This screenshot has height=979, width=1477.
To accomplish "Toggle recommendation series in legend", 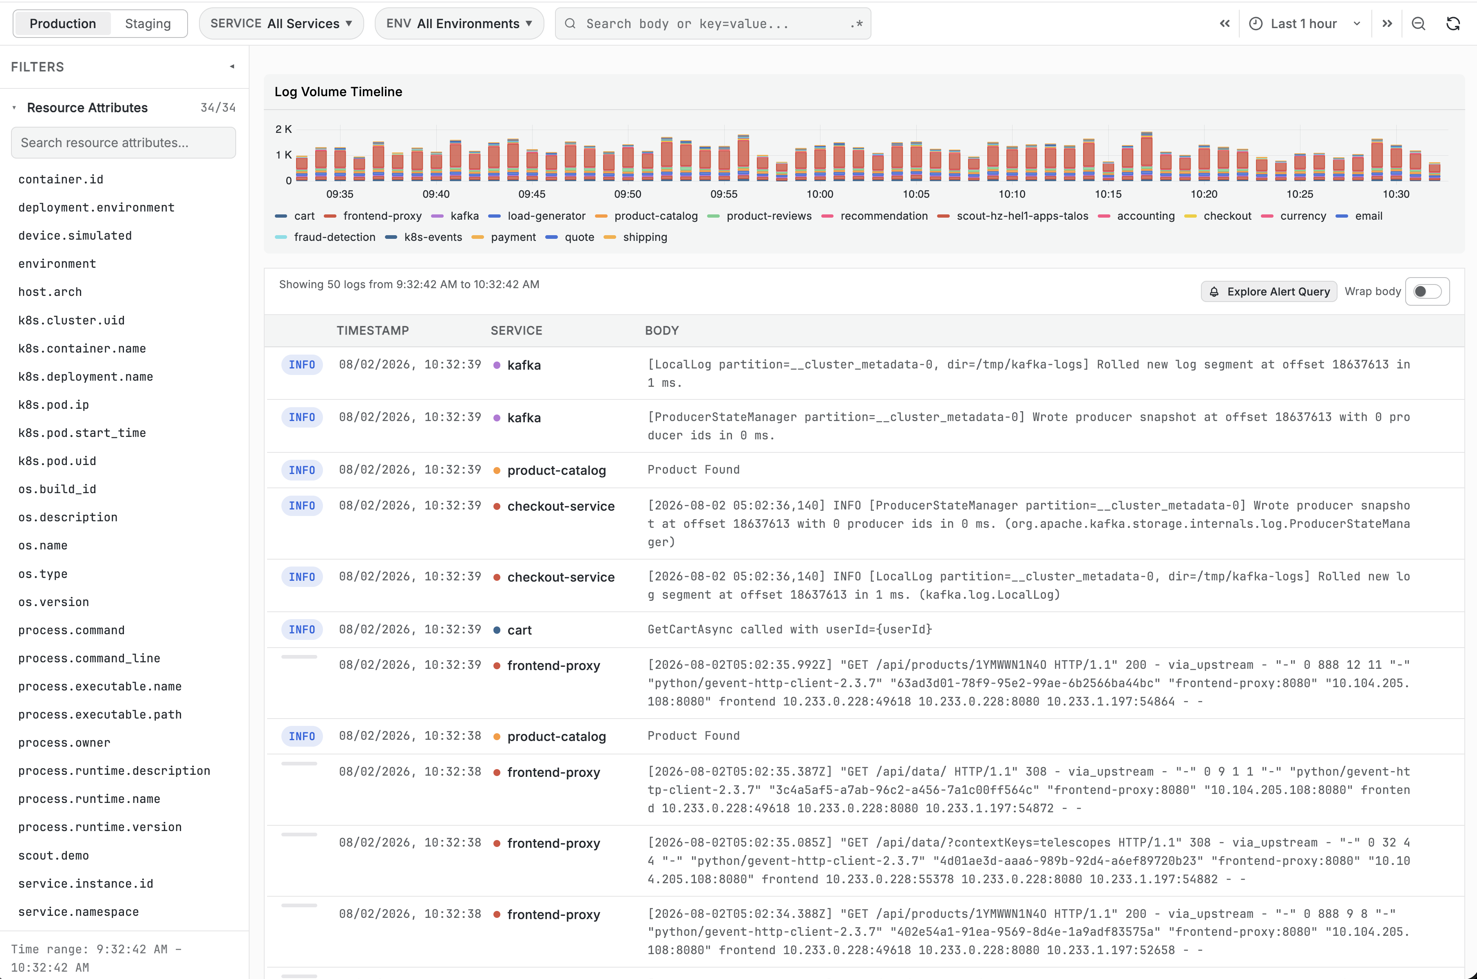I will pyautogui.click(x=874, y=216).
